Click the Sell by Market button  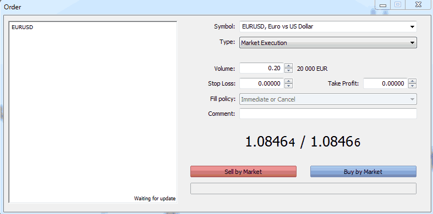pyautogui.click(x=243, y=172)
